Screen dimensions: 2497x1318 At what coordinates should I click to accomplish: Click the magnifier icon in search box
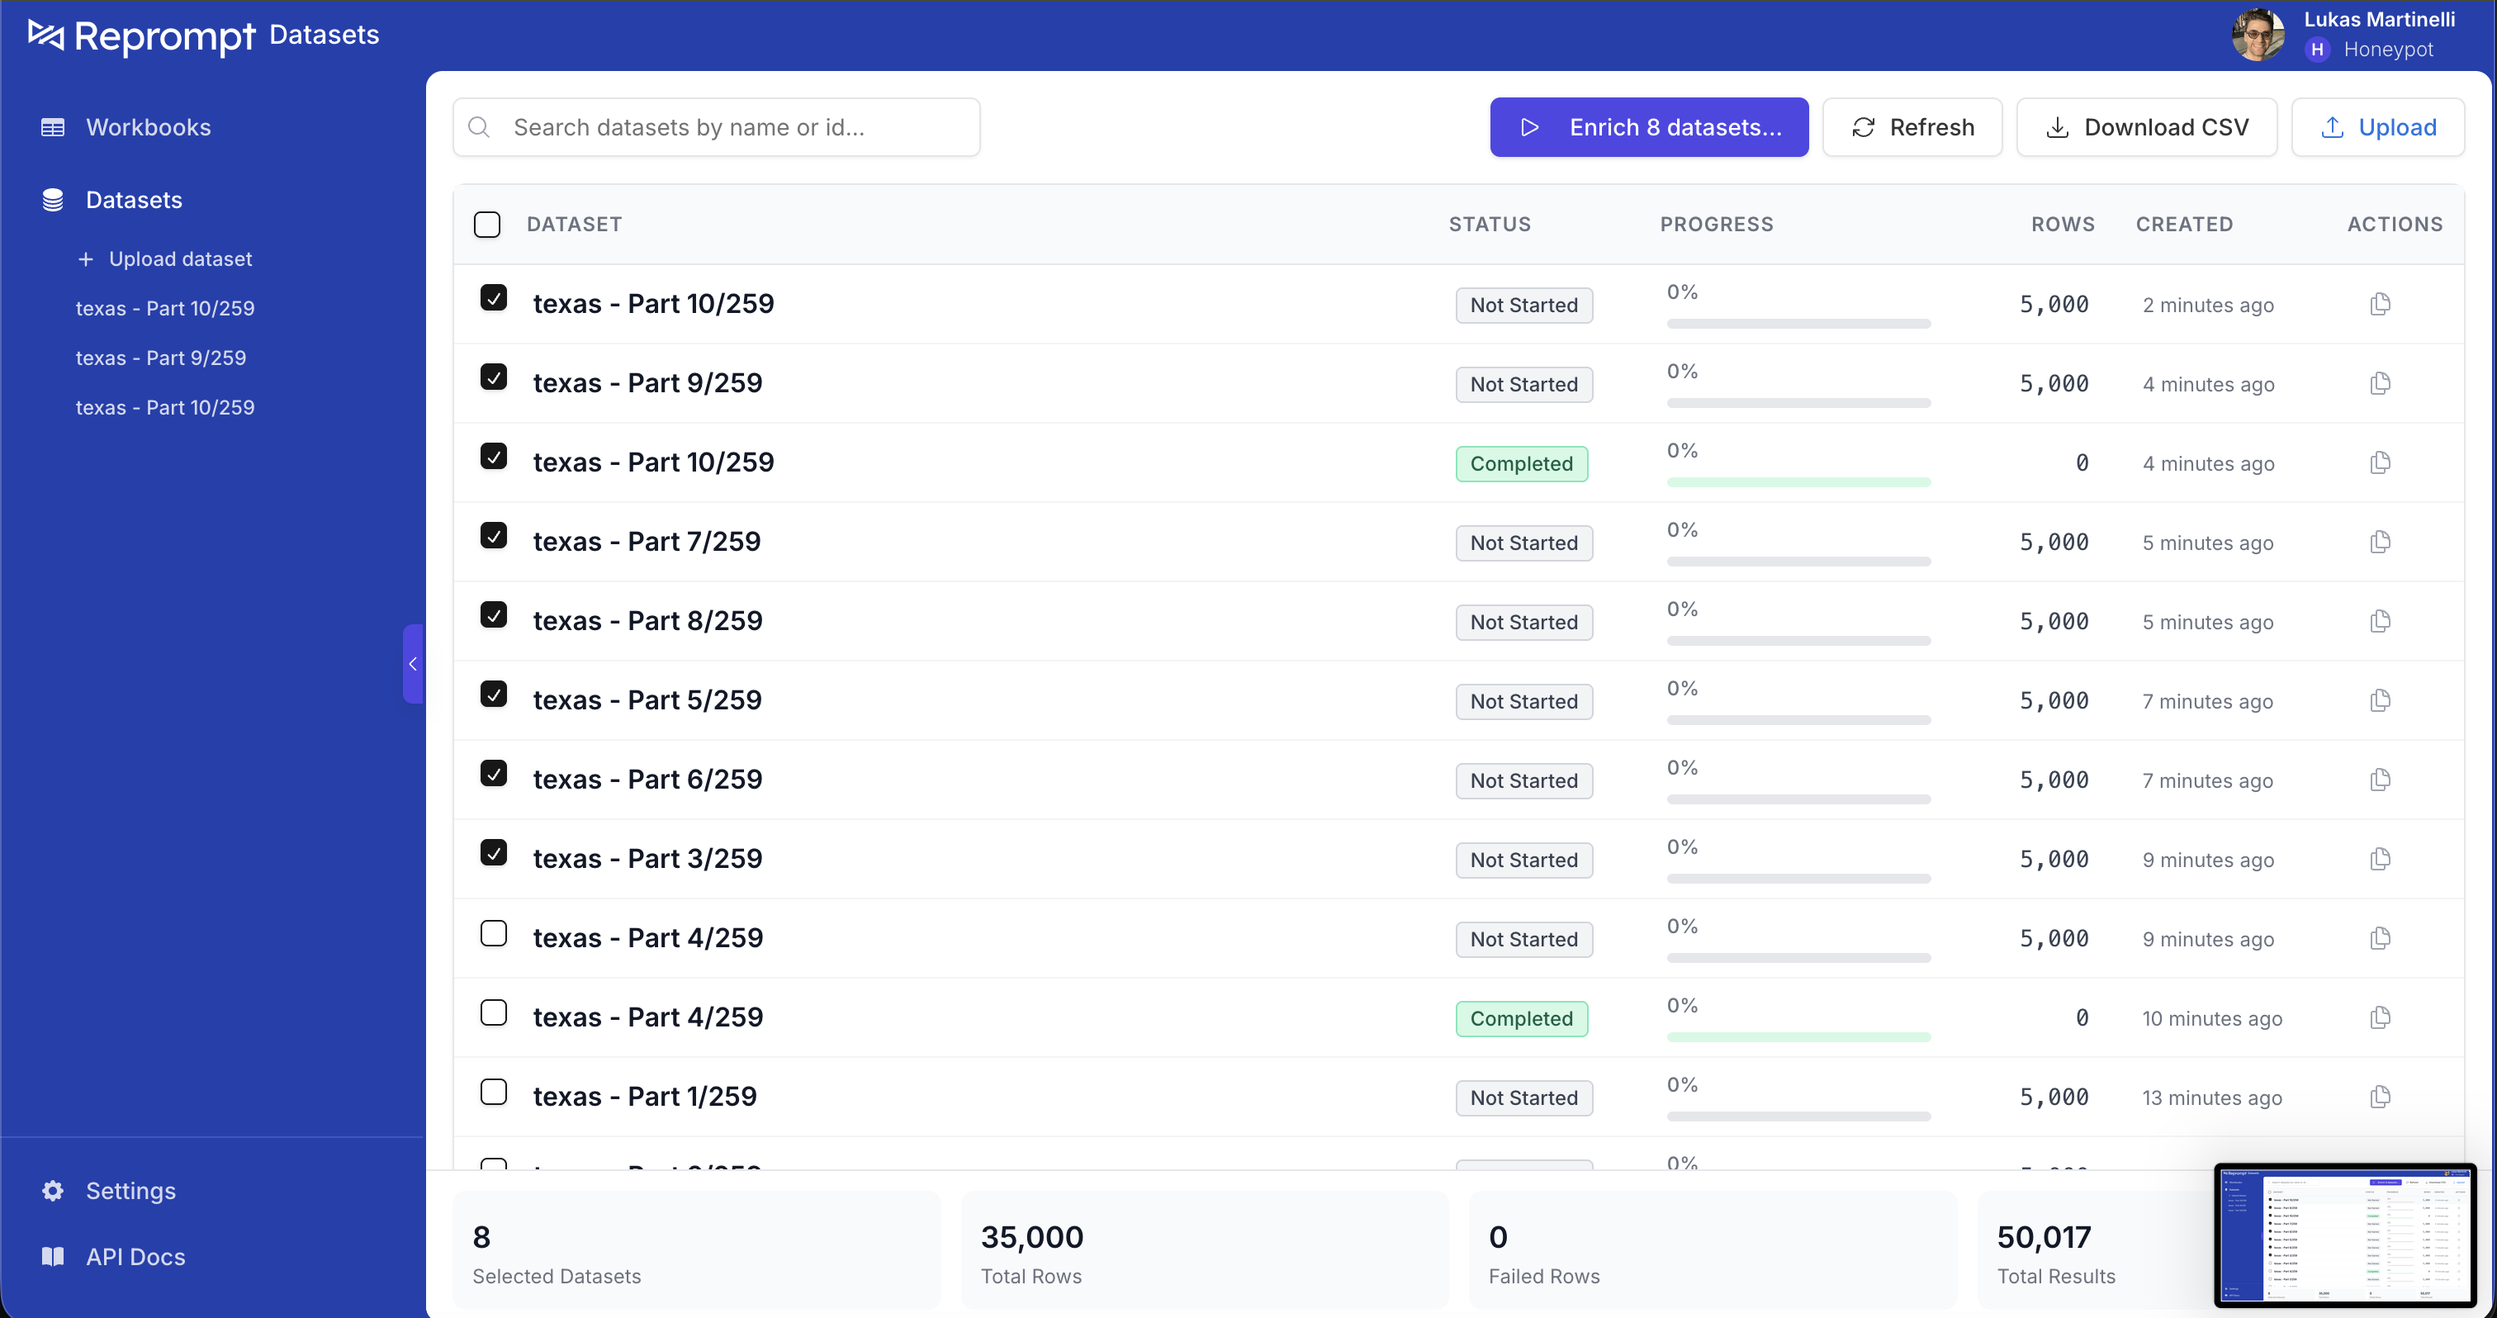[x=479, y=127]
